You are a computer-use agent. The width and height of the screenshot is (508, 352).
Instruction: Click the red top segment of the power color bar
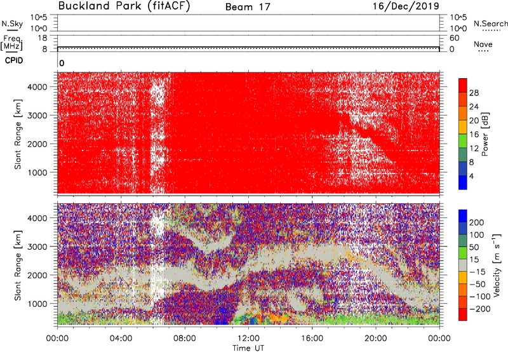(x=463, y=86)
